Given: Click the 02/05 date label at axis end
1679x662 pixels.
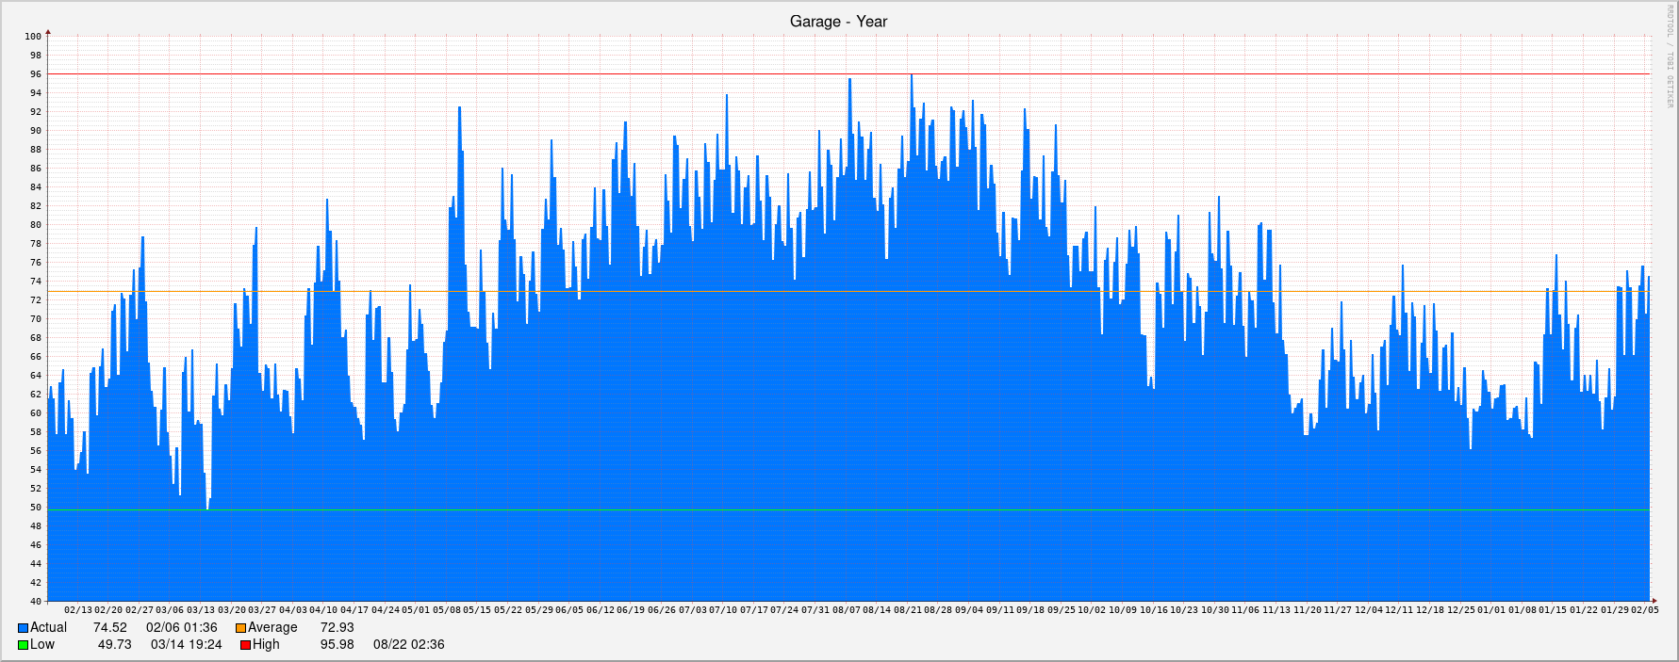Looking at the screenshot, I should (1644, 610).
